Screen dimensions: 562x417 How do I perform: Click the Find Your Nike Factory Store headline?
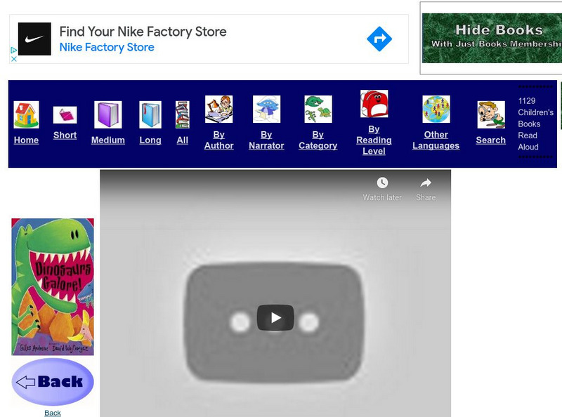click(143, 32)
